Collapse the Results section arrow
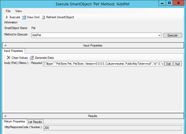The width and height of the screenshot is (186, 134). pos(5,116)
